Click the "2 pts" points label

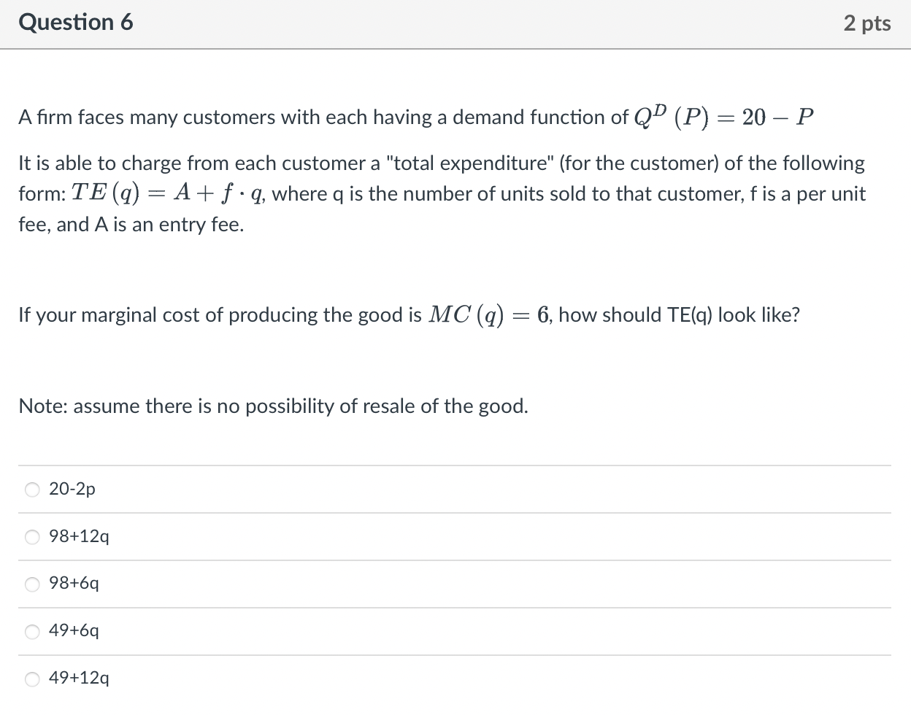[x=866, y=23]
